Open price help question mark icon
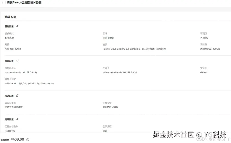The width and height of the screenshot is (231, 143). point(28,139)
